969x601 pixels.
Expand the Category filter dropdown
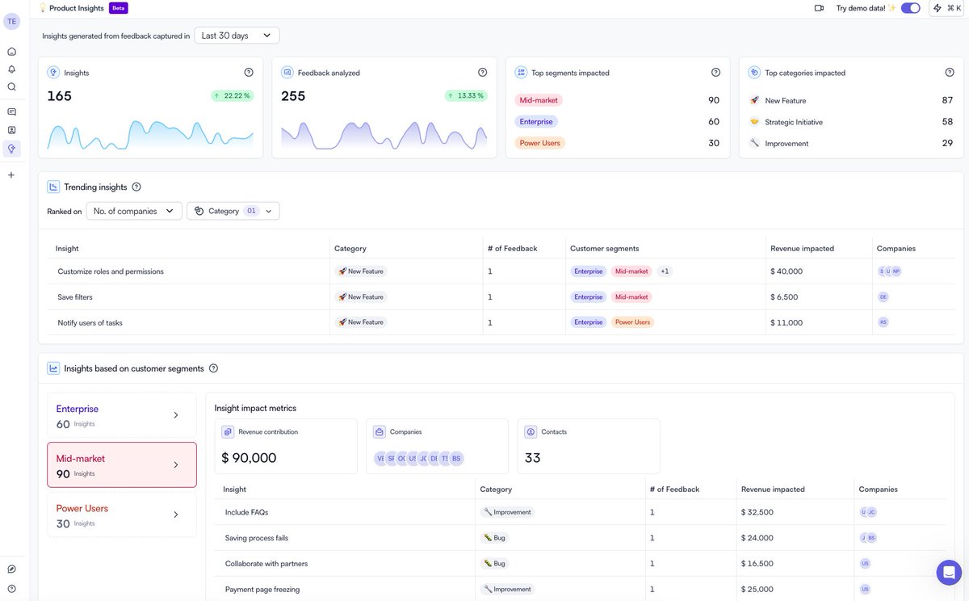233,210
